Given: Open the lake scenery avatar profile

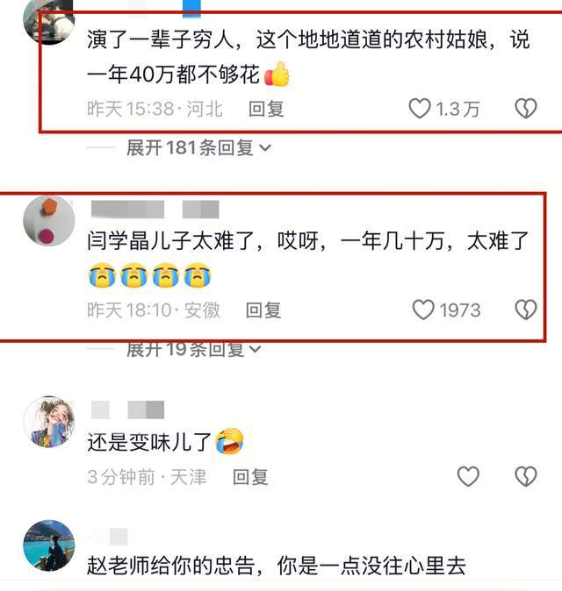Looking at the screenshot, I should tap(48, 545).
